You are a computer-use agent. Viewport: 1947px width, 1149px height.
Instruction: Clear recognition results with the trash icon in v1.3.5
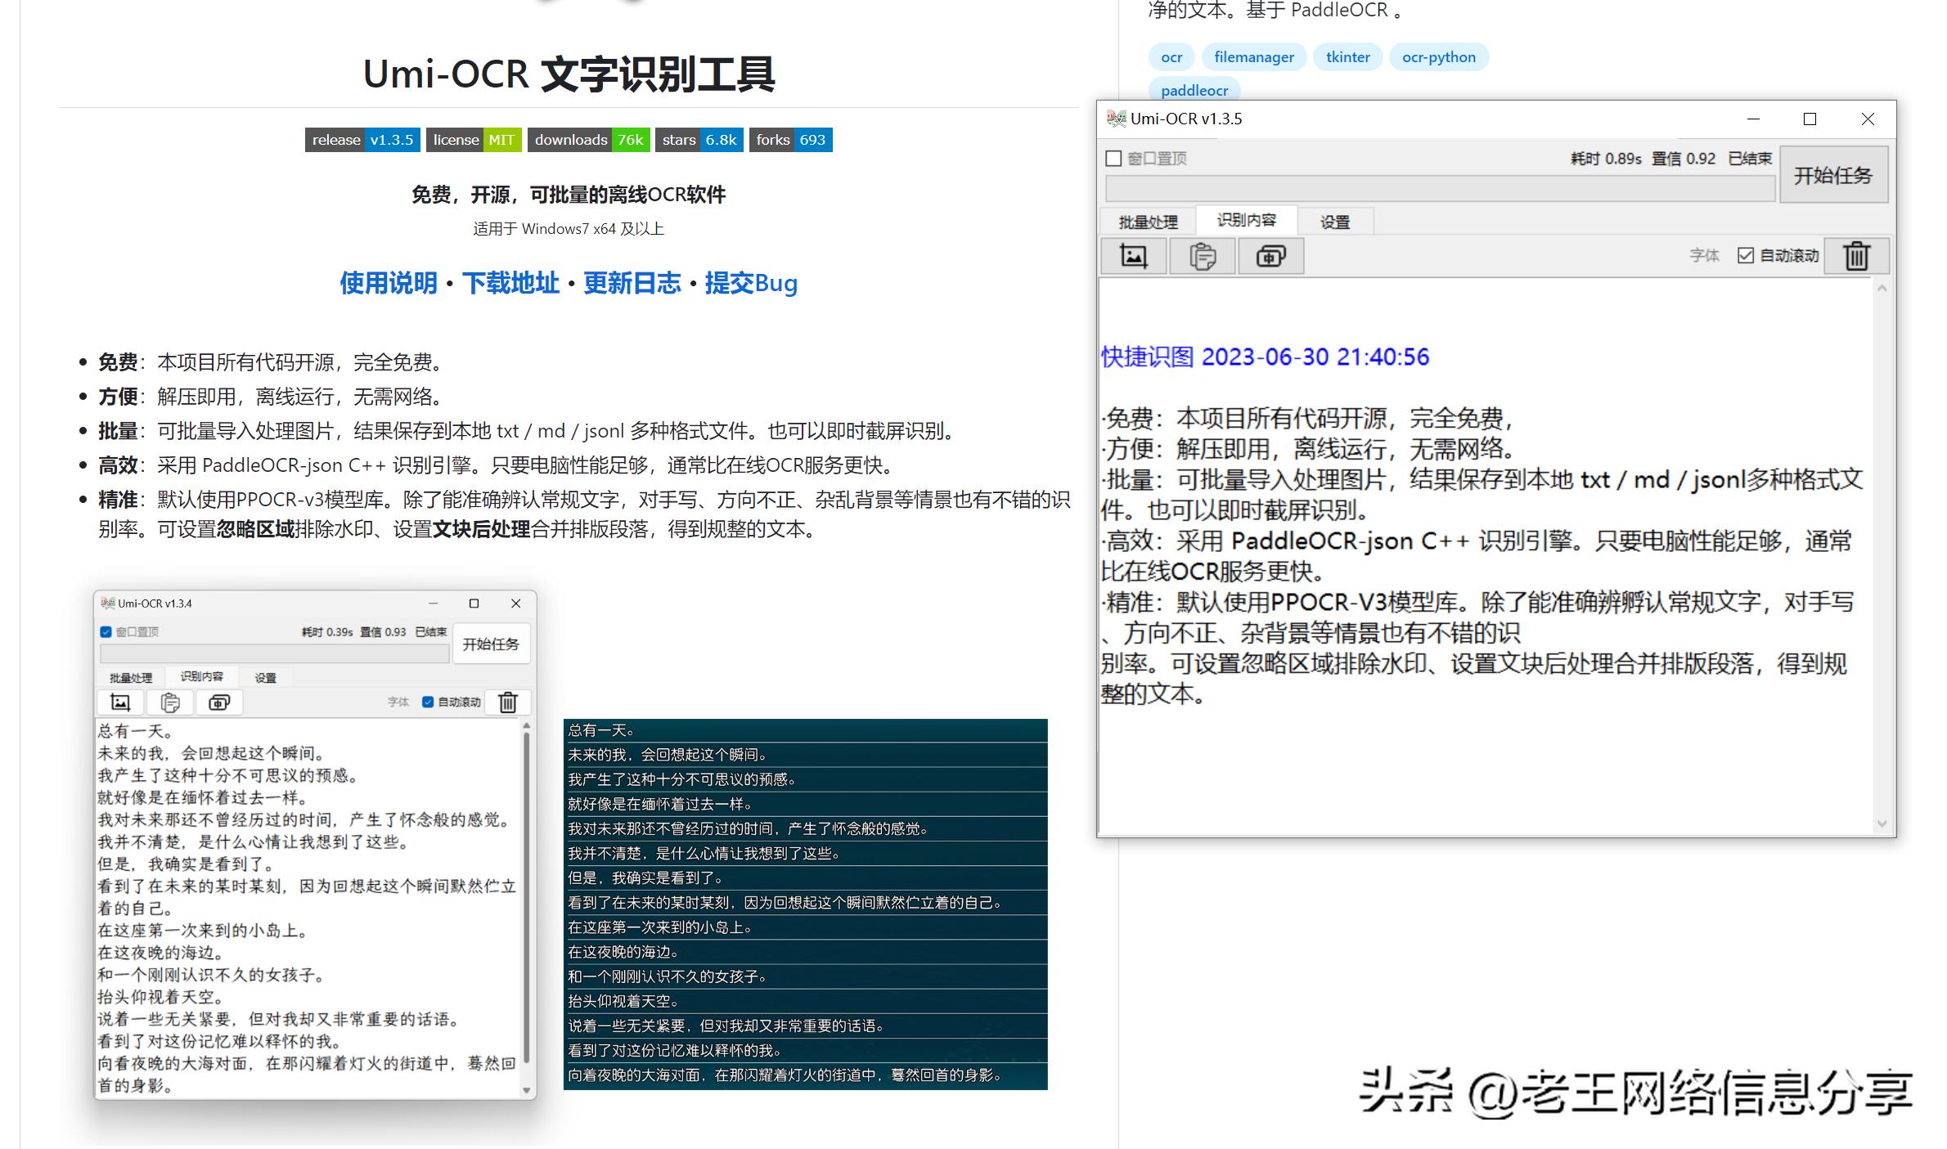pyautogui.click(x=1855, y=255)
